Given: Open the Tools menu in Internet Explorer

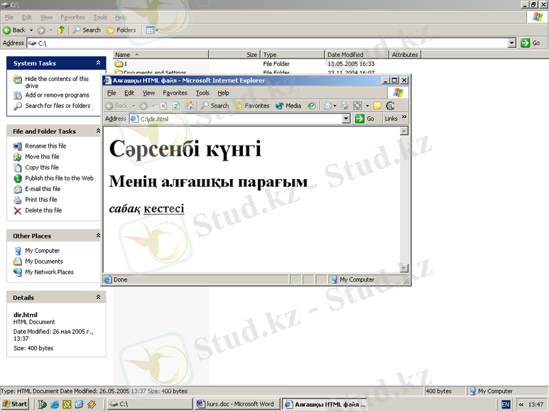Looking at the screenshot, I should pyautogui.click(x=202, y=93).
